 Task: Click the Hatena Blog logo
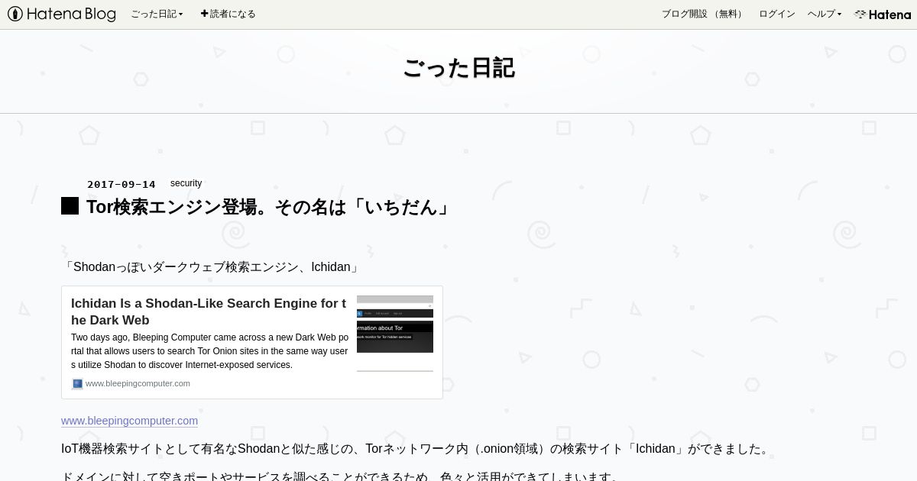point(61,14)
